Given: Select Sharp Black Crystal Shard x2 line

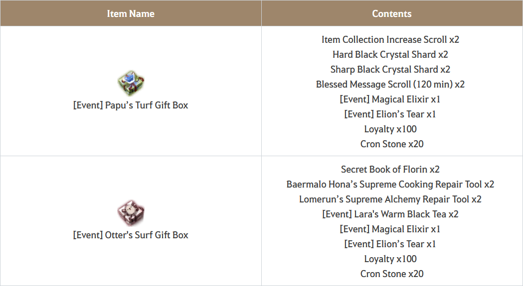Looking at the screenshot, I should [x=390, y=70].
